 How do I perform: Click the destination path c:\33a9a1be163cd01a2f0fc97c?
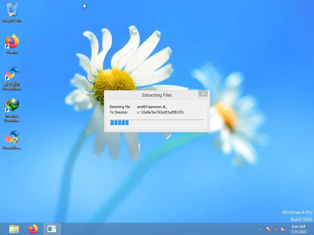[160, 112]
